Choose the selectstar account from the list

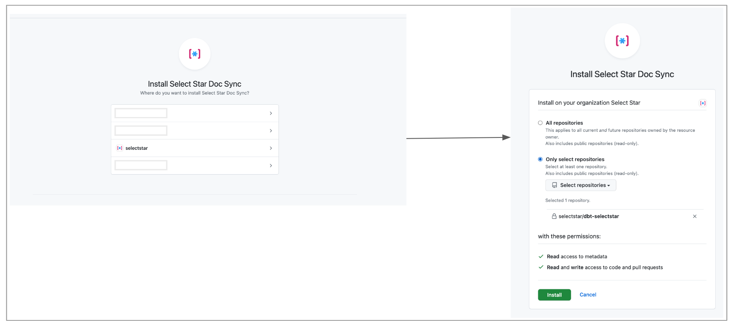point(137,148)
